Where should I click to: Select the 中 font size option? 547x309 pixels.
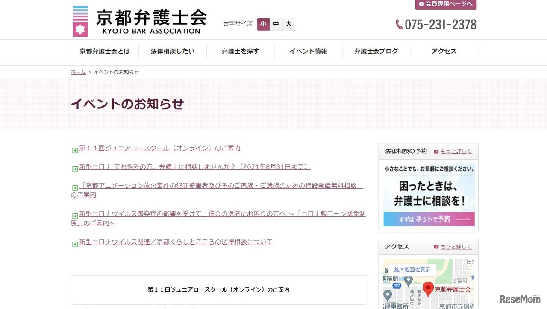tap(276, 24)
